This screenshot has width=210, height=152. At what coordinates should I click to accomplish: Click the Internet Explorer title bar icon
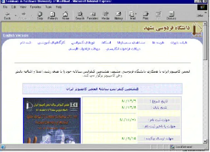pos(2,2)
